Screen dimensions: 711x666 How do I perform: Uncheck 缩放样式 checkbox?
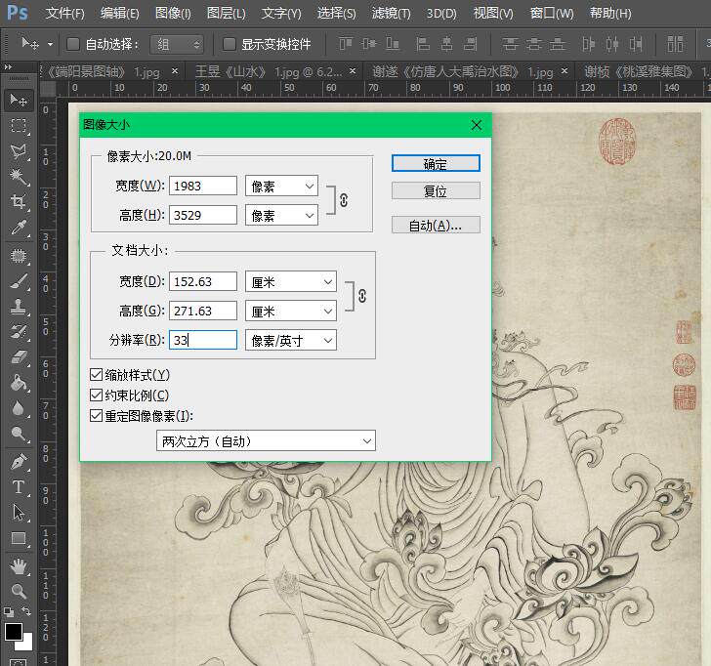(x=96, y=375)
